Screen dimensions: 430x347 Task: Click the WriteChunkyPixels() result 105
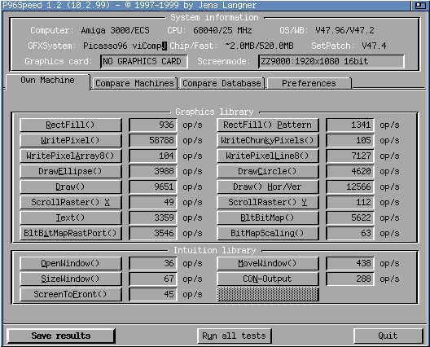350,140
